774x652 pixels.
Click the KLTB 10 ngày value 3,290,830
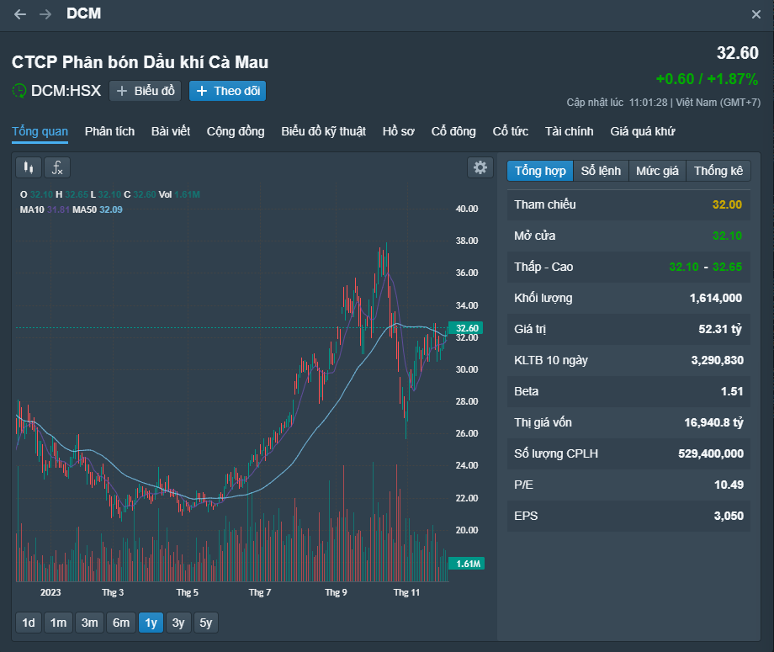pos(717,360)
